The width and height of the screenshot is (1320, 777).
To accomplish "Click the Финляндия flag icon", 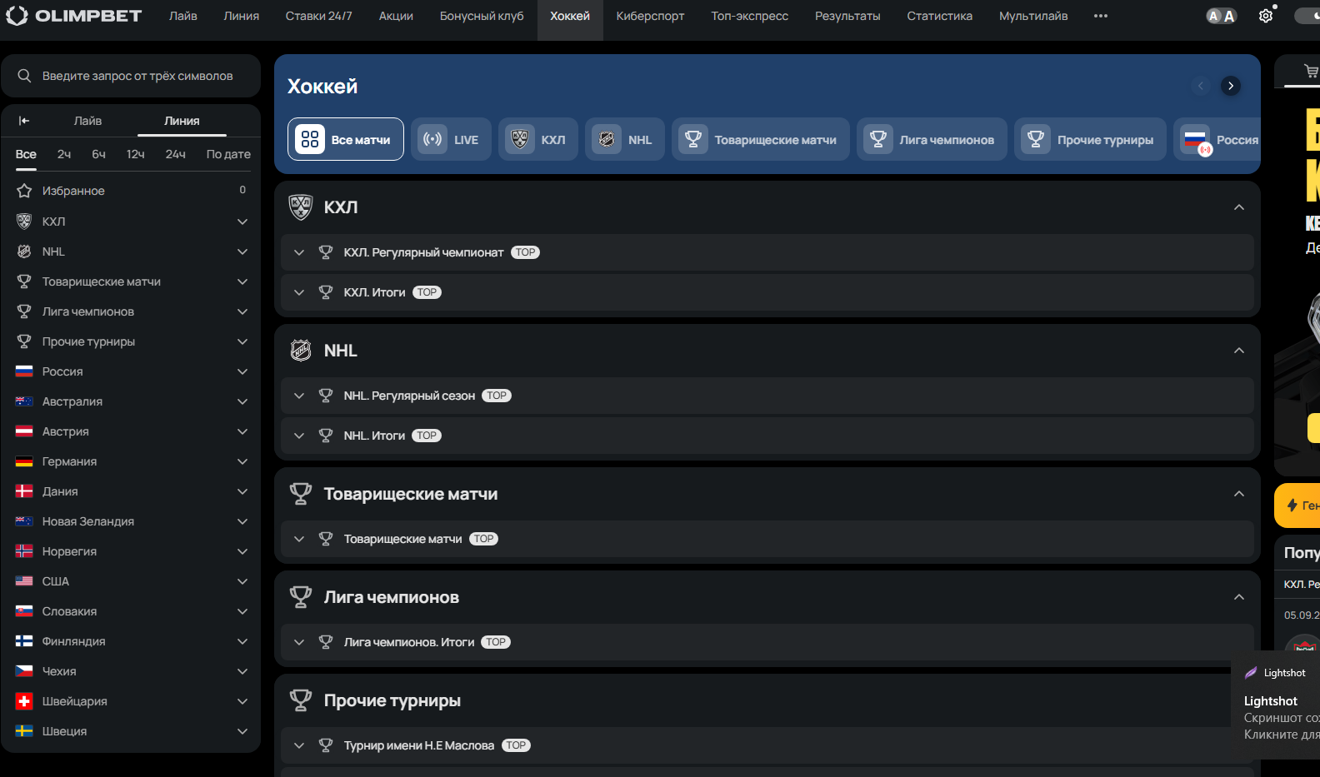I will tap(24, 641).
